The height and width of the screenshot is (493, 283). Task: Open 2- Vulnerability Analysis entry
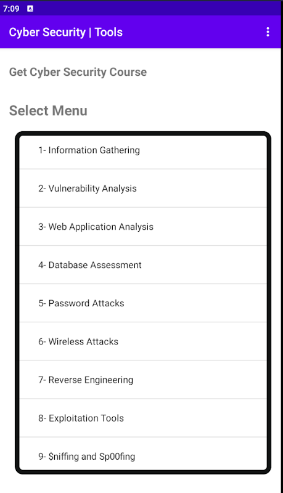point(143,189)
